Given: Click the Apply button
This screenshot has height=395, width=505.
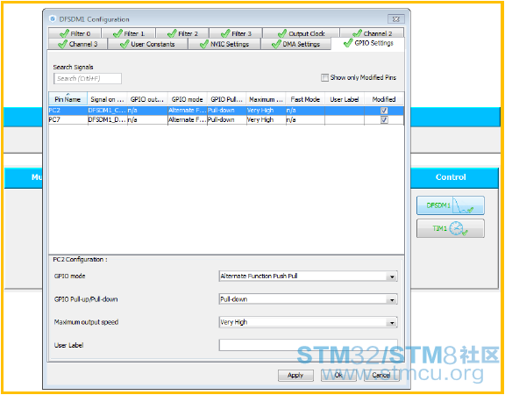Looking at the screenshot, I should (x=295, y=375).
